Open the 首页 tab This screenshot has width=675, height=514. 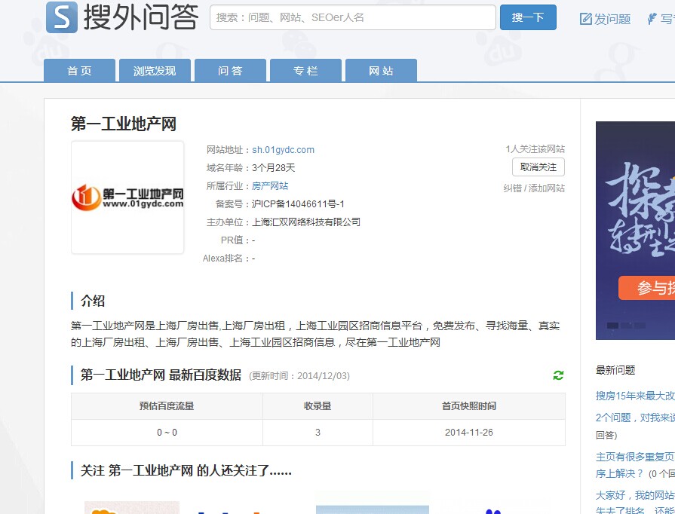(x=80, y=71)
